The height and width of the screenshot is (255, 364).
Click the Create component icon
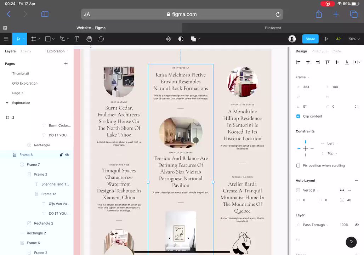169,39
